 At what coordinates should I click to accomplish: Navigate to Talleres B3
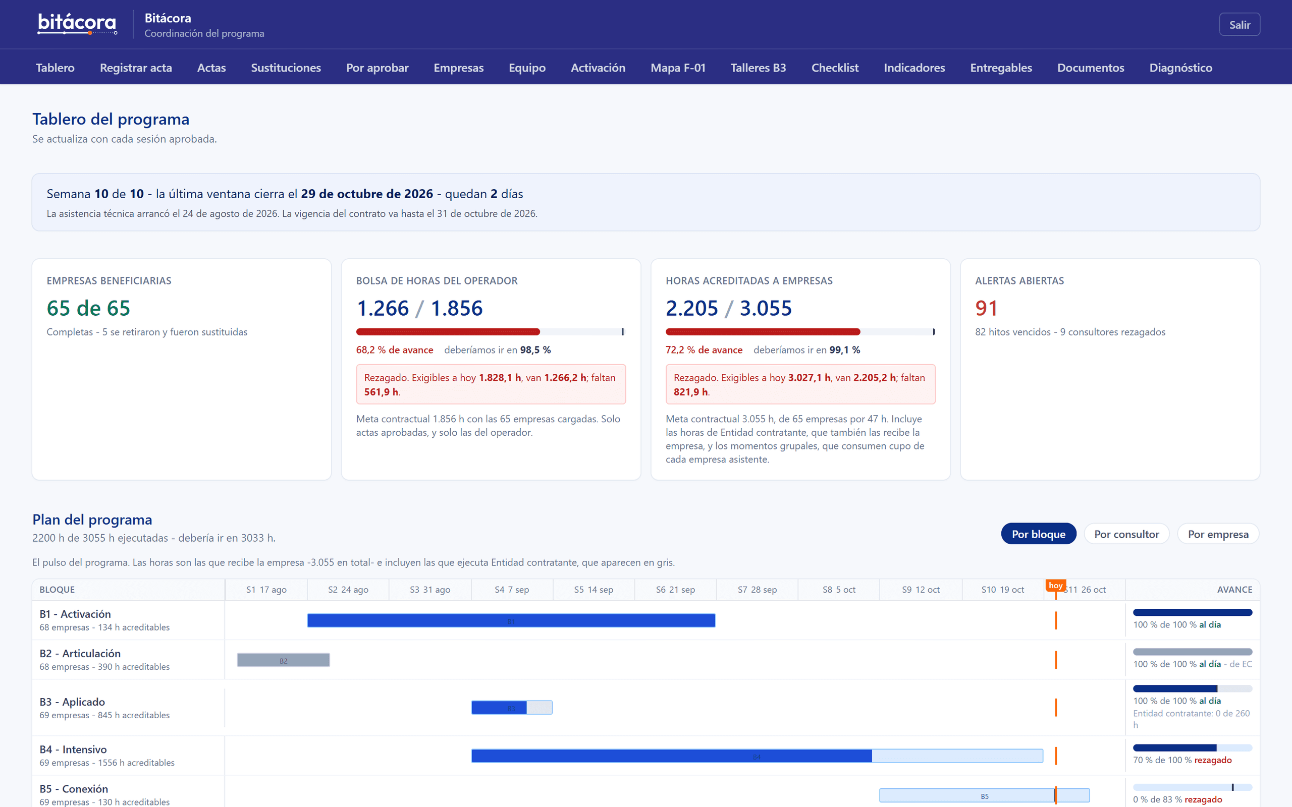[758, 68]
